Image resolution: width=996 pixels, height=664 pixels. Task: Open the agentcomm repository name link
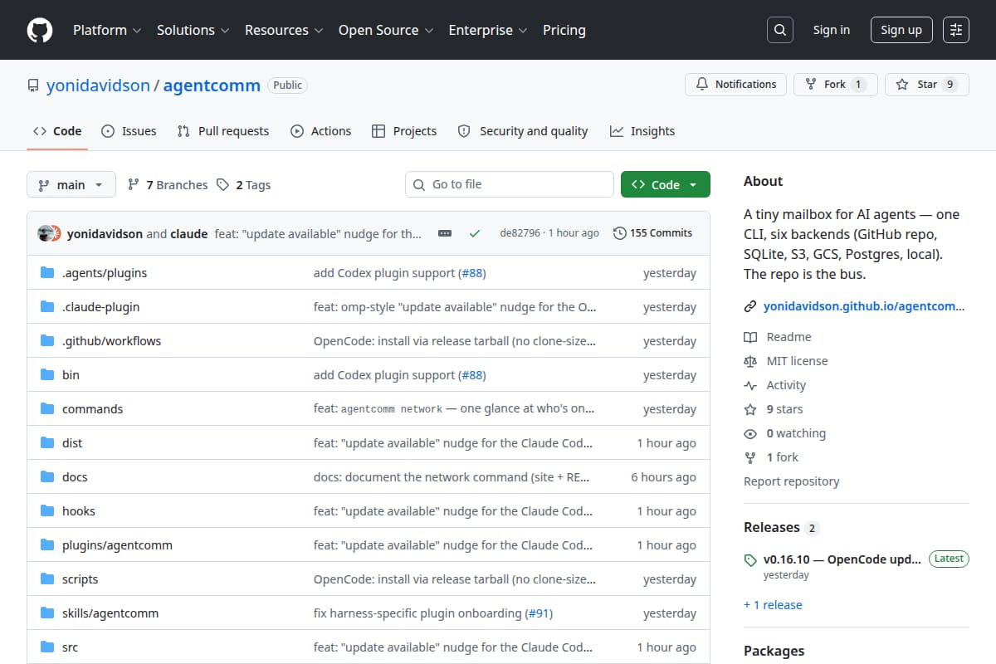(x=212, y=85)
